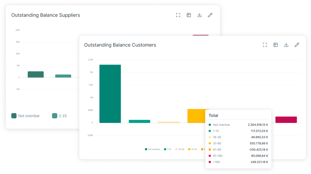Click the 'Not overdue' row label in tooltip
The width and height of the screenshot is (311, 174).
221,125
